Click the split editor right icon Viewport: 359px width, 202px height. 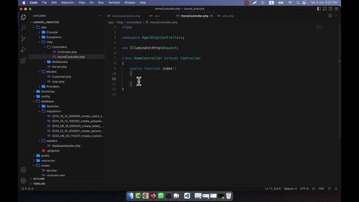pos(330,16)
